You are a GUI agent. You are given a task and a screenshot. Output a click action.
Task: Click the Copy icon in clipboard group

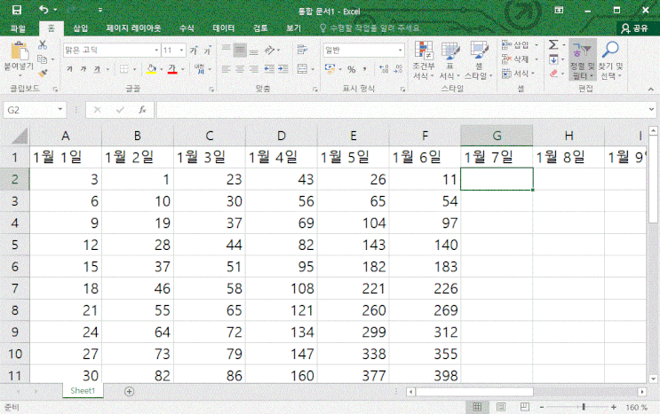[x=42, y=59]
